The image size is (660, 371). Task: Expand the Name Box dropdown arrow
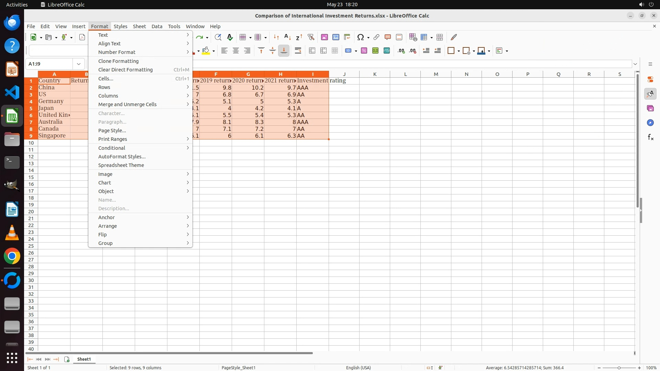79,64
